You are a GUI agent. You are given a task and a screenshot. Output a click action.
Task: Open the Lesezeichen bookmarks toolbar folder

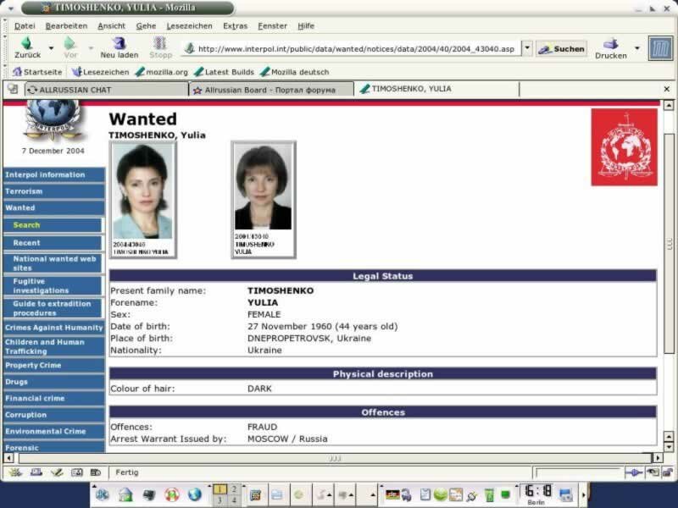(x=100, y=72)
